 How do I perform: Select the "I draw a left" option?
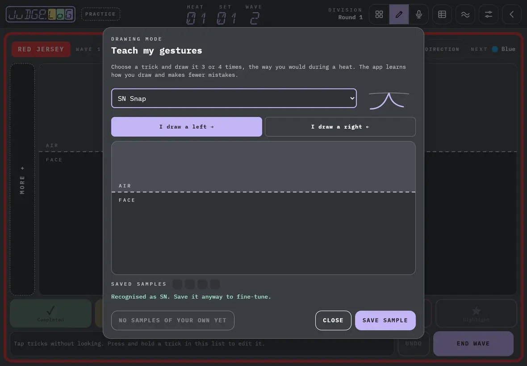(187, 127)
